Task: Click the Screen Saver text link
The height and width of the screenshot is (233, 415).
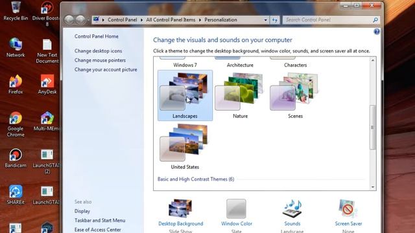Action: coord(348,223)
